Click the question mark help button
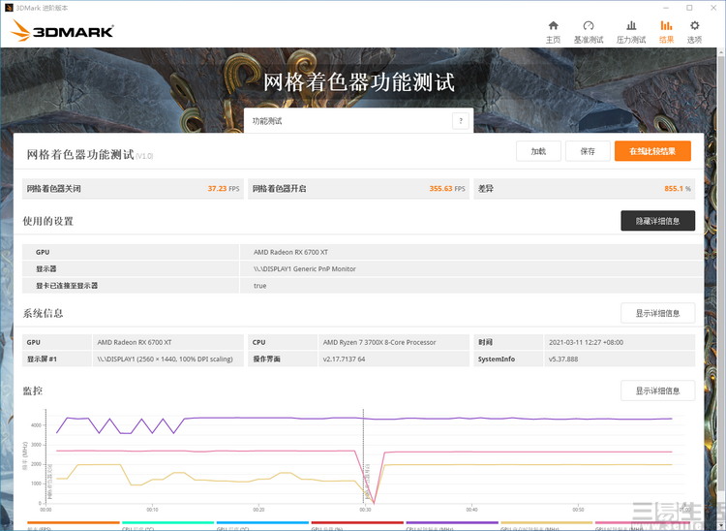The height and width of the screenshot is (531, 726). point(460,121)
